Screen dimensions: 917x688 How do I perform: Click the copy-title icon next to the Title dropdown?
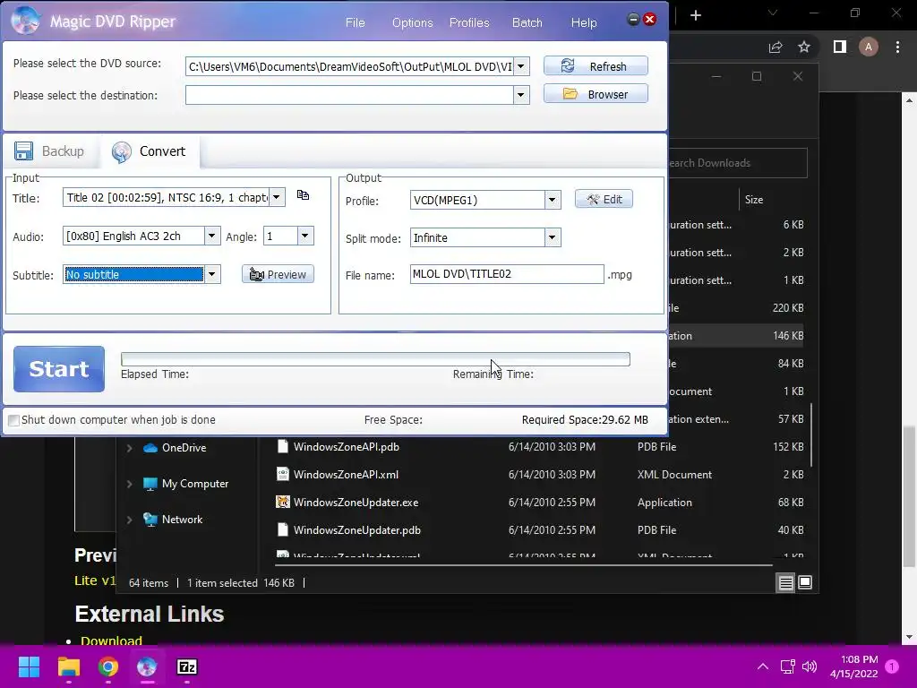[x=303, y=194]
